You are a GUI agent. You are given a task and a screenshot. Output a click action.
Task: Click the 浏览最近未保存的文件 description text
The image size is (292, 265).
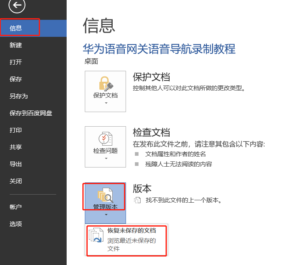pyautogui.click(x=132, y=244)
